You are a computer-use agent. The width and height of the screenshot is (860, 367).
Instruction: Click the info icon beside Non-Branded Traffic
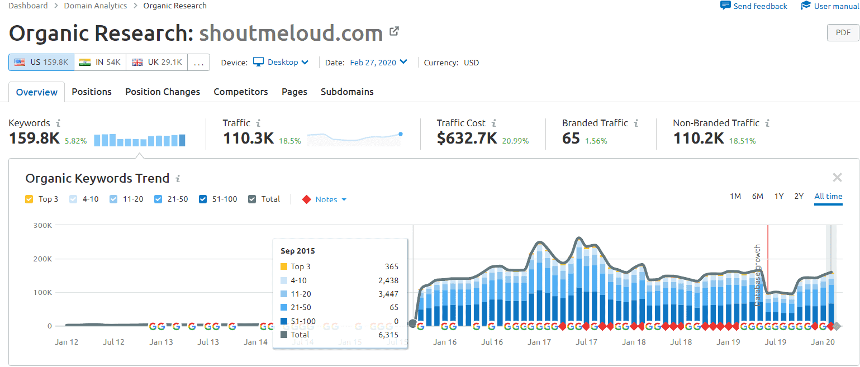pyautogui.click(x=768, y=123)
